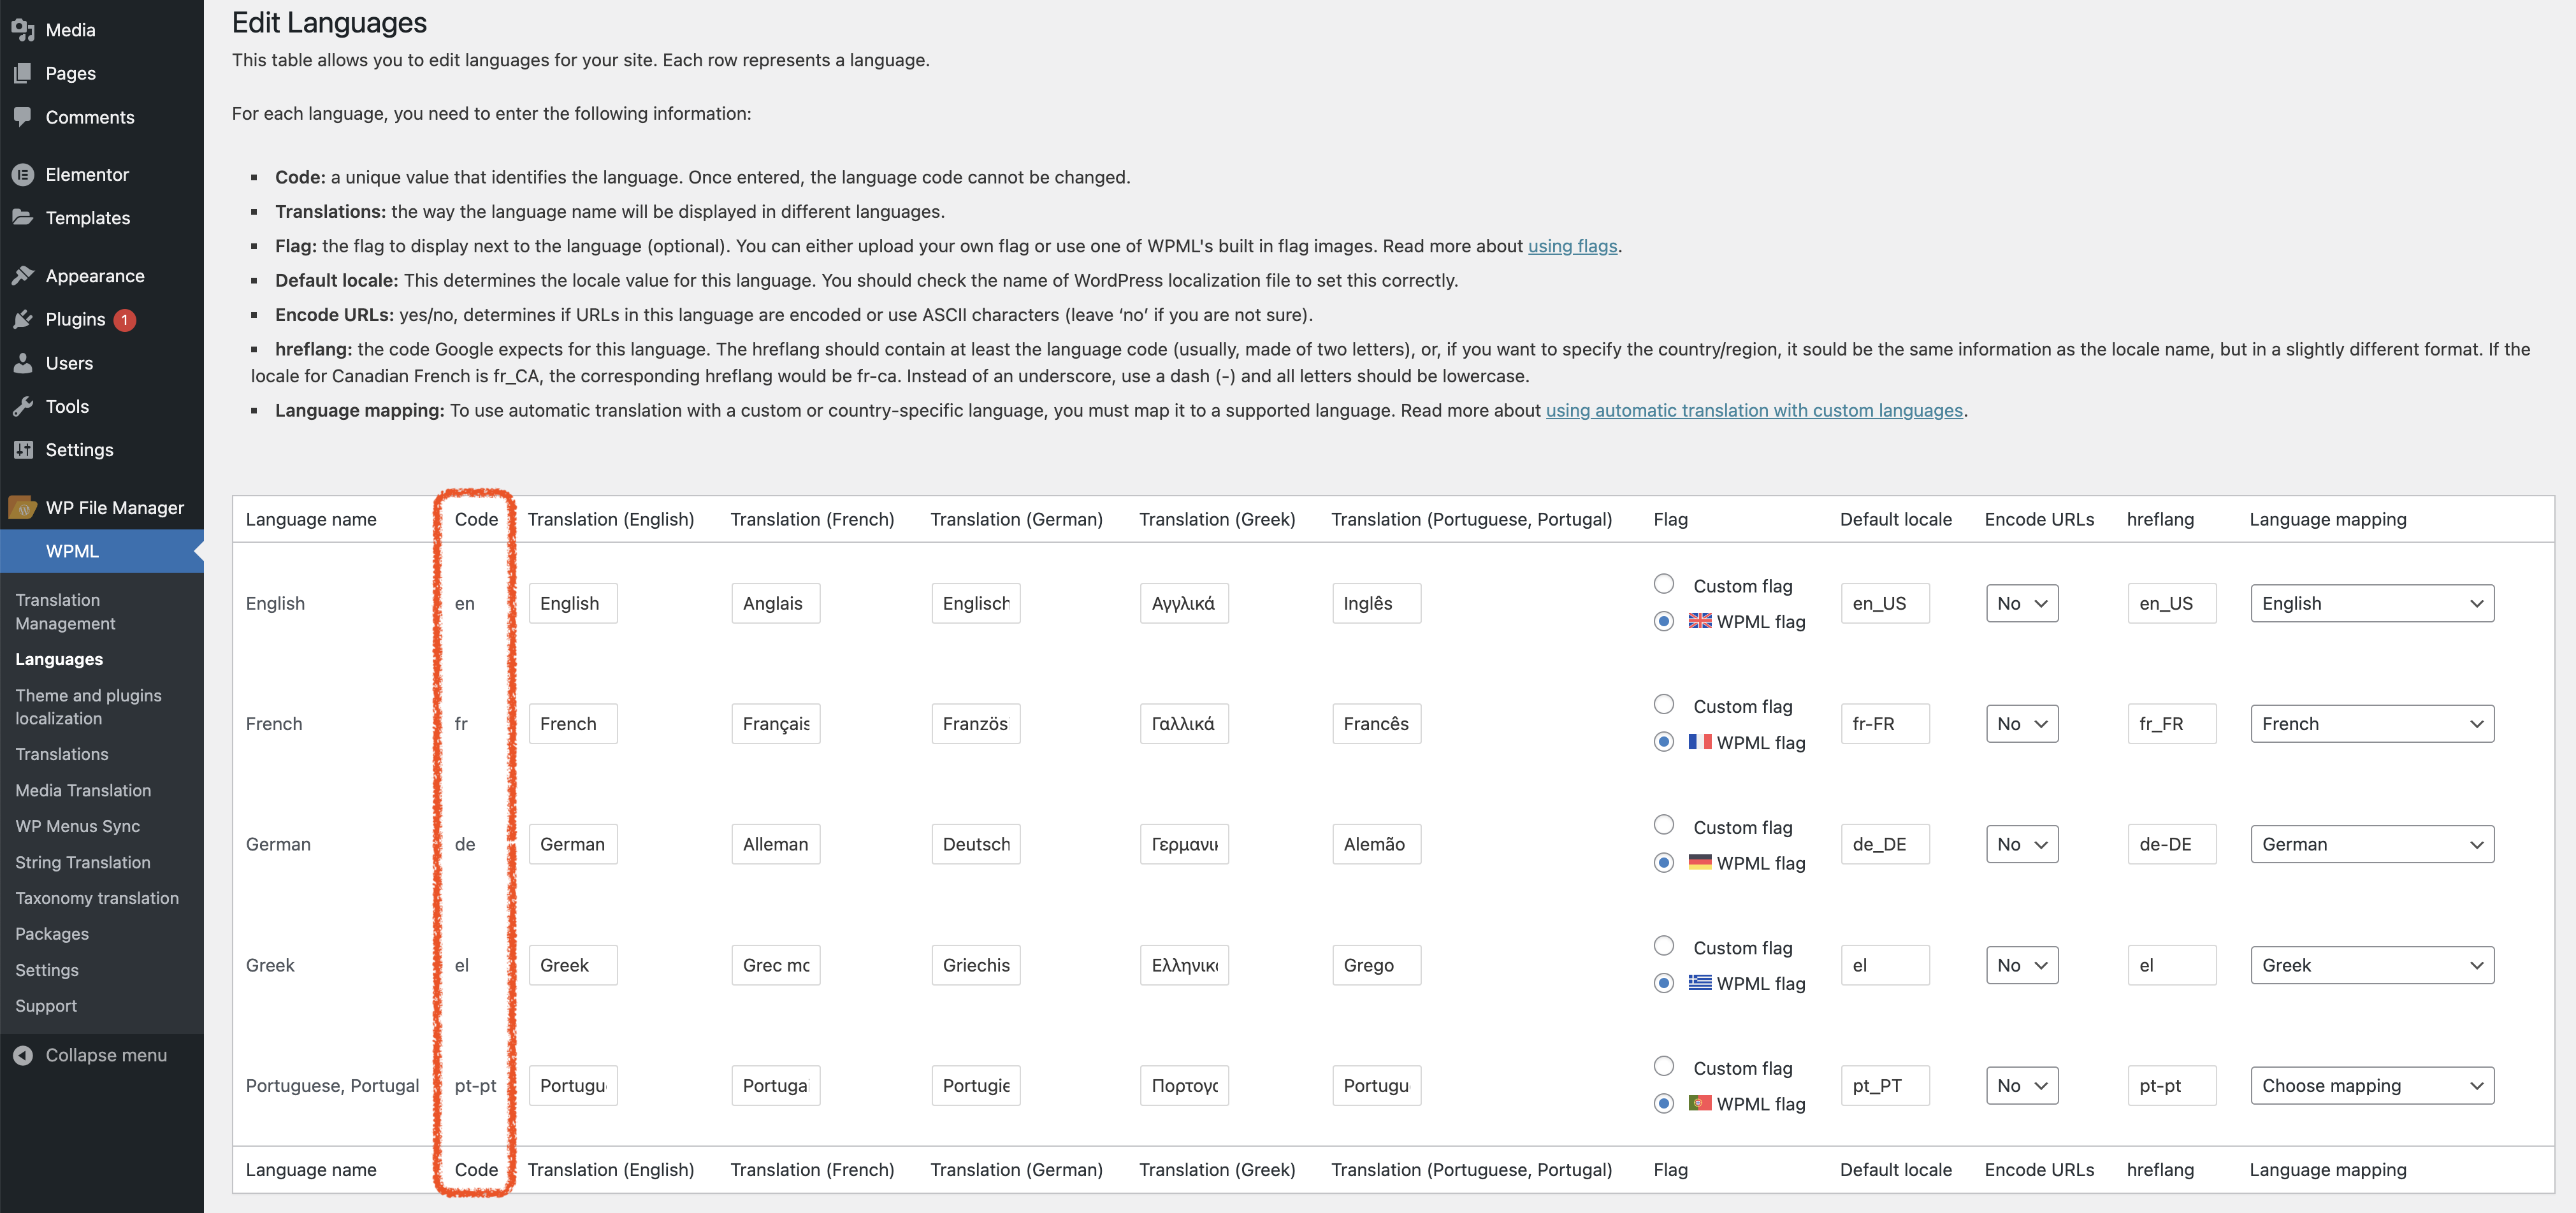Viewport: 2576px width, 1213px height.
Task: Click the Templates folder icon
Action: coord(23,217)
